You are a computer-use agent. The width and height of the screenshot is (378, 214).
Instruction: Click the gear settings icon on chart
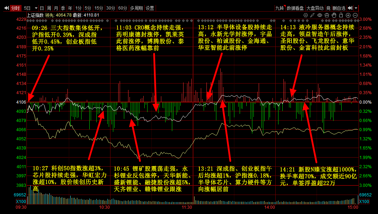[306, 15]
